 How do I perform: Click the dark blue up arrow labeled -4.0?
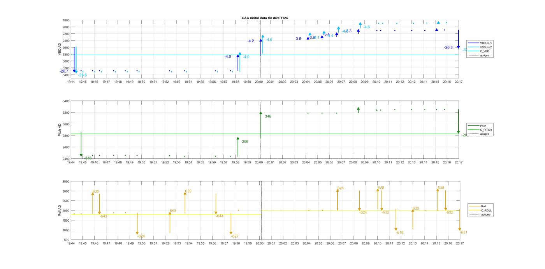[x=238, y=63]
